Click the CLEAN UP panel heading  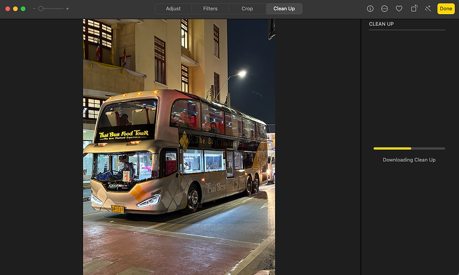click(x=381, y=24)
